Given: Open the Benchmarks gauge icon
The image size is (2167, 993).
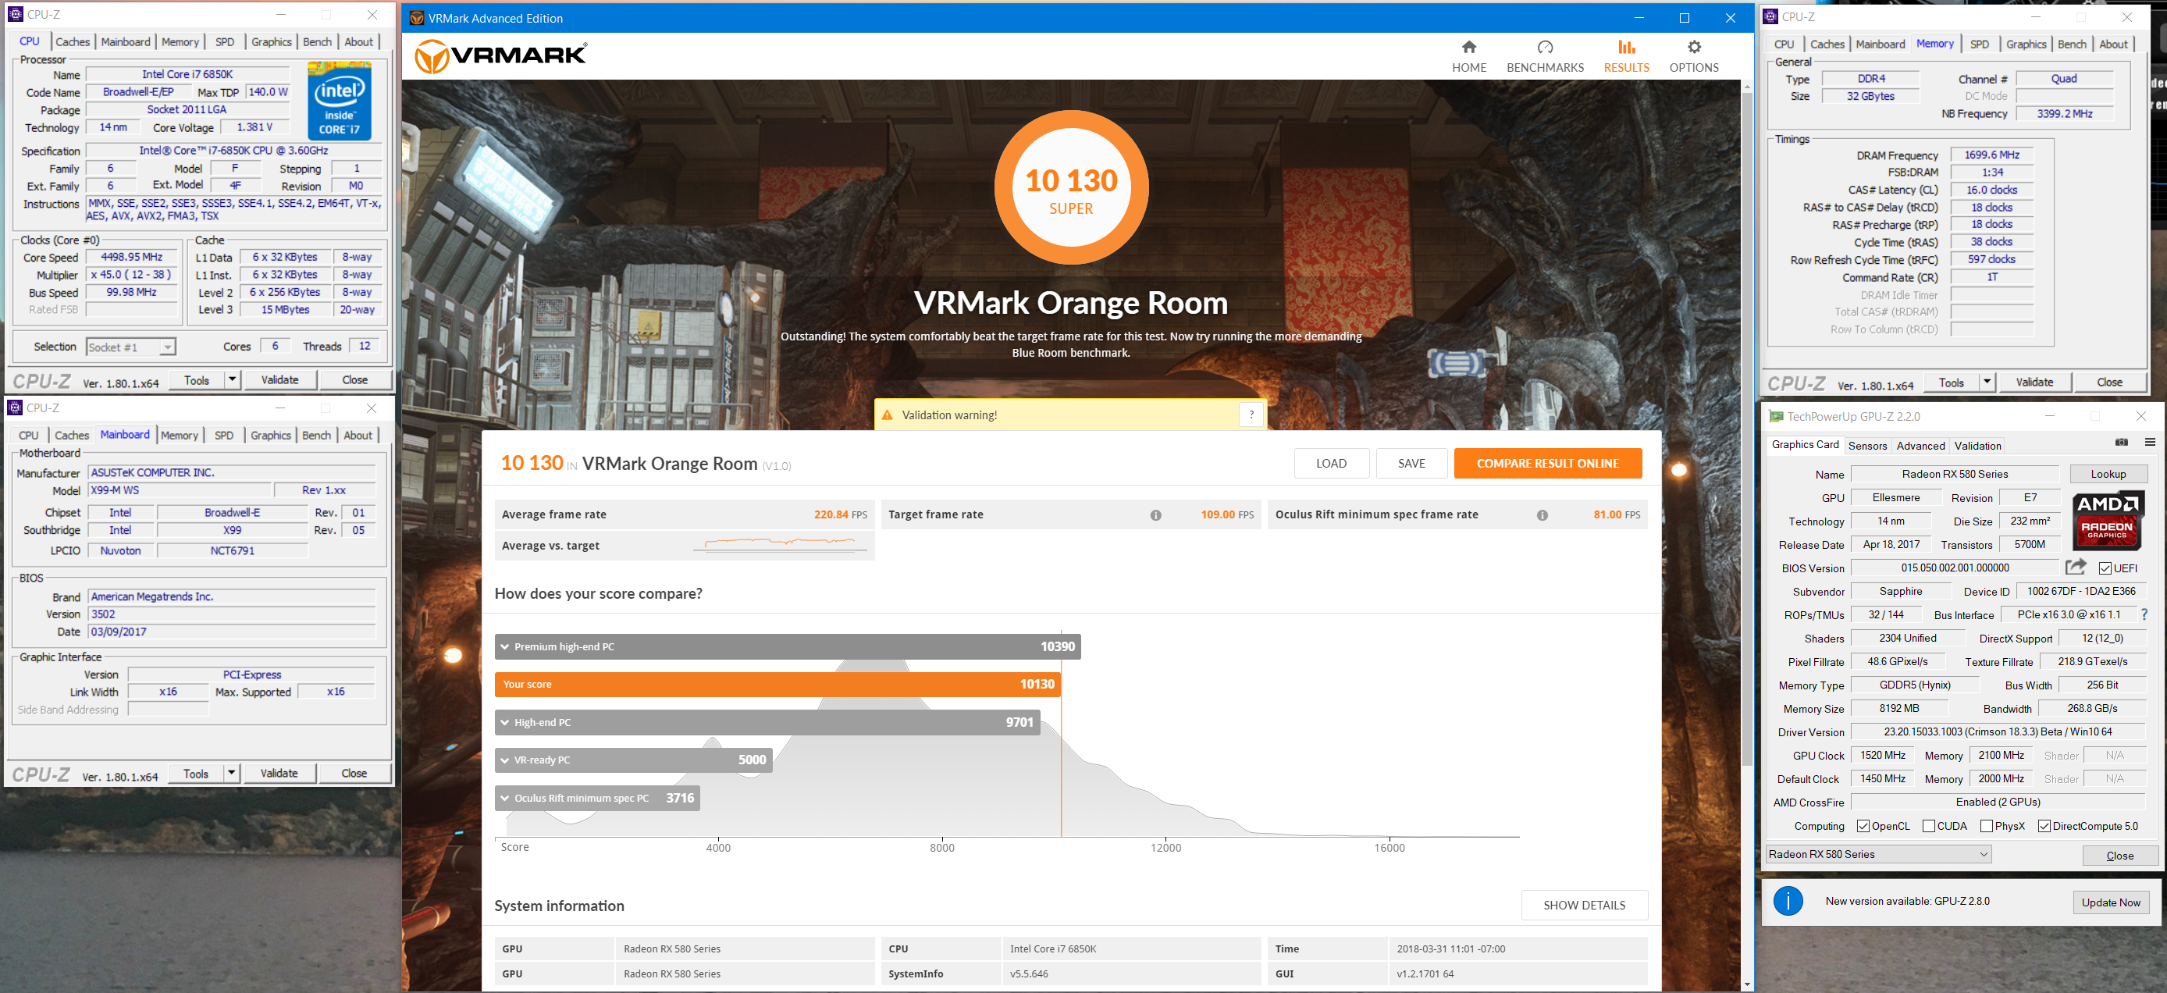Looking at the screenshot, I should tap(1545, 47).
